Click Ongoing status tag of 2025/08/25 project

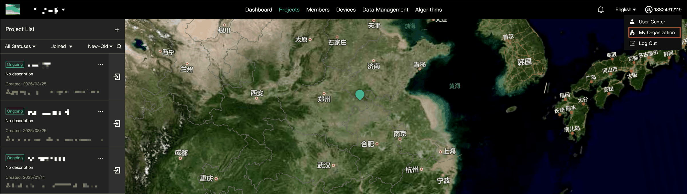coord(15,111)
